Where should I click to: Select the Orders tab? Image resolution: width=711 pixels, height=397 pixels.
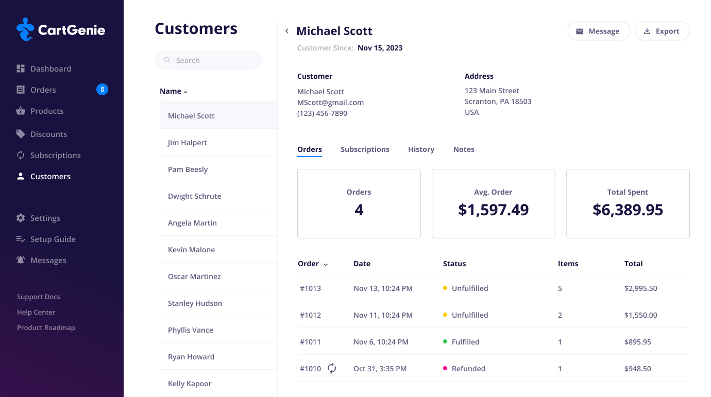(310, 149)
